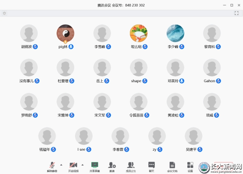Screen dimensions: 243x174
Task: Click 吴建平's default avatar
Action: (193, 136)
